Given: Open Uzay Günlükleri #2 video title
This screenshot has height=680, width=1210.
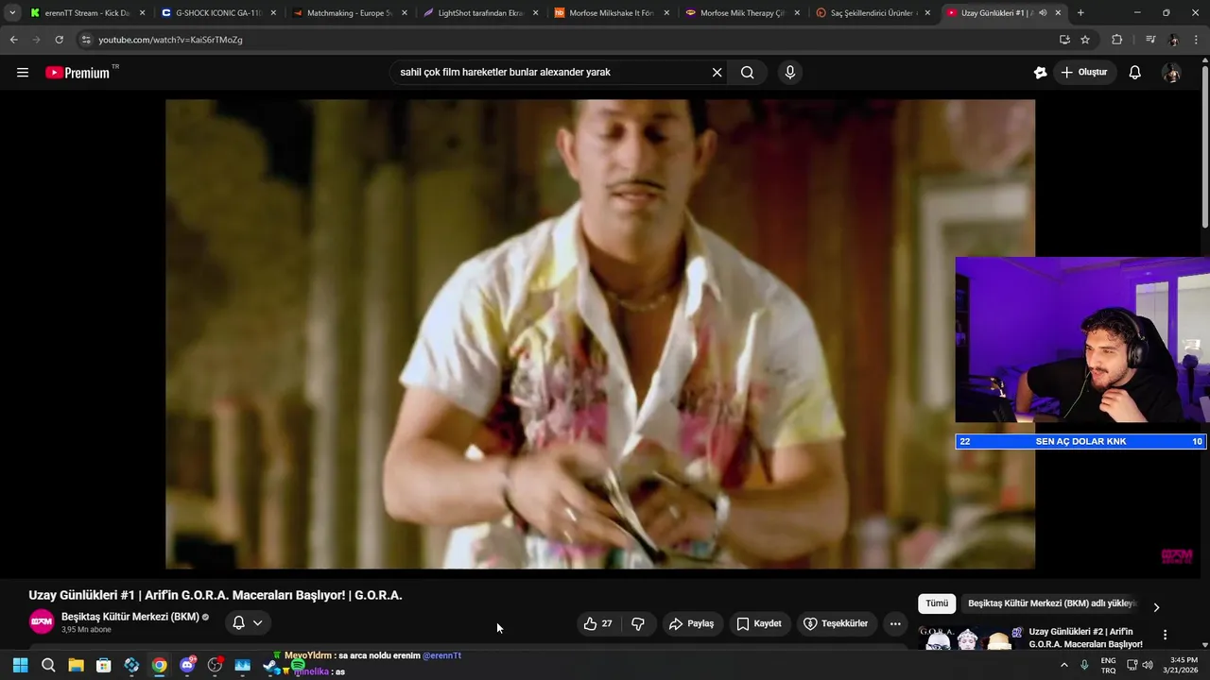Looking at the screenshot, I should 1085,637.
